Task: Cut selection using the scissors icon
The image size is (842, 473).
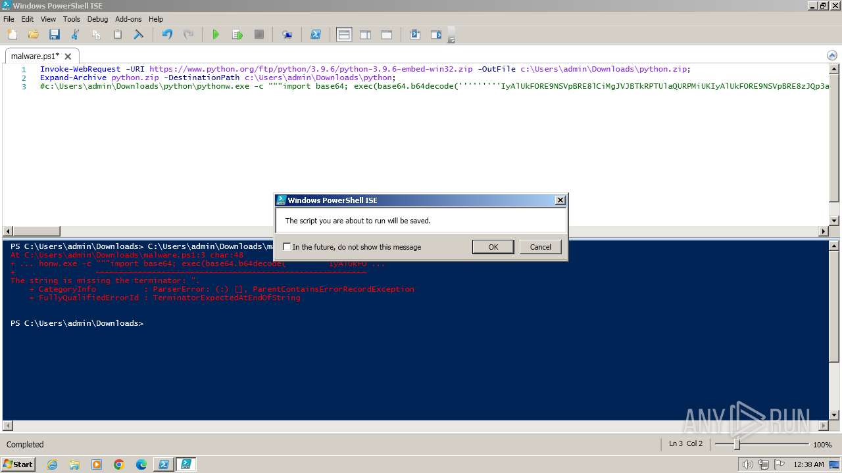Action: pos(75,35)
